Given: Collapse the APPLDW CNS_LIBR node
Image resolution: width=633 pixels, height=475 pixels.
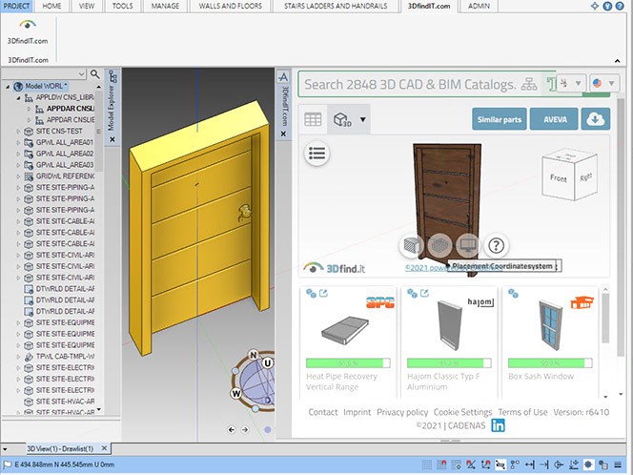Looking at the screenshot, I should pos(18,97).
